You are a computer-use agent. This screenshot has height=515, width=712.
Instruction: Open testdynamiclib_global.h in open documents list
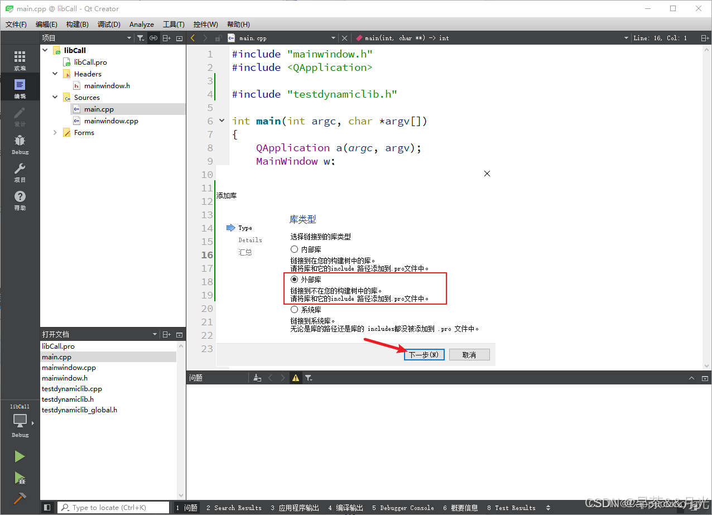click(x=79, y=410)
